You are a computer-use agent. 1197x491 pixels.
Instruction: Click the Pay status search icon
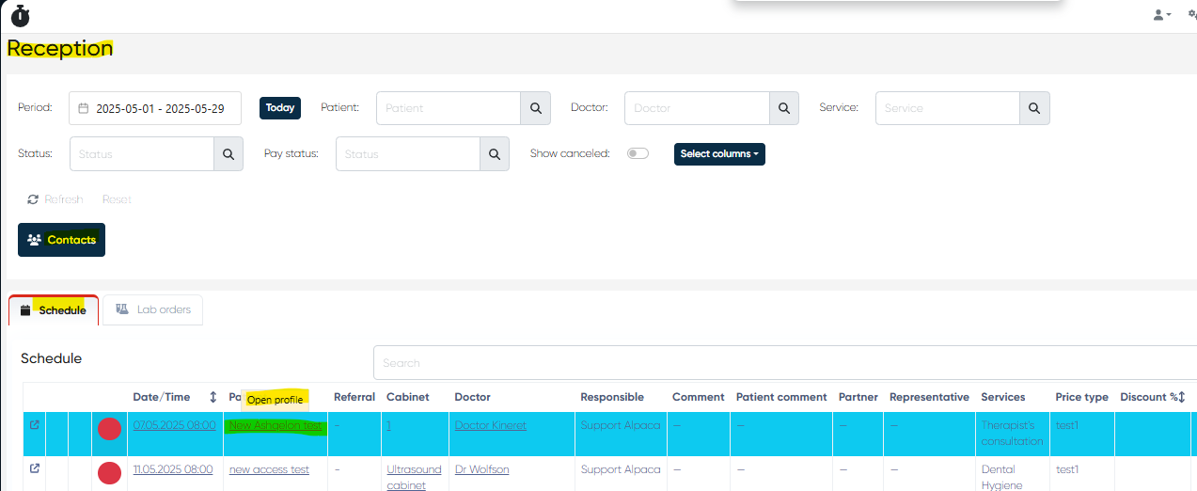(x=495, y=154)
